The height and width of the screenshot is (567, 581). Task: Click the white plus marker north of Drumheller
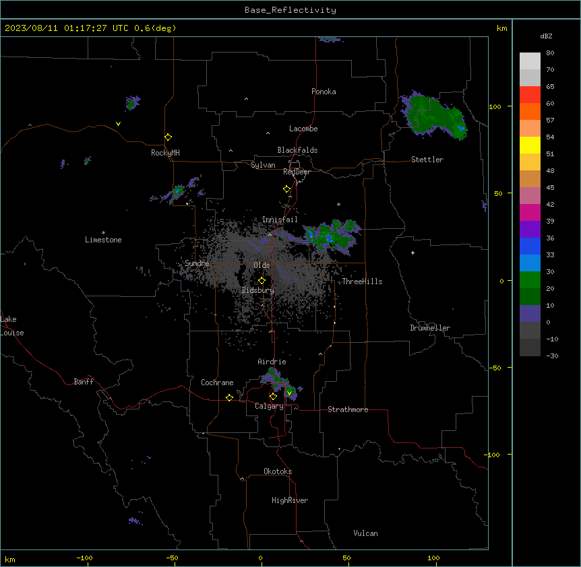[x=412, y=253]
